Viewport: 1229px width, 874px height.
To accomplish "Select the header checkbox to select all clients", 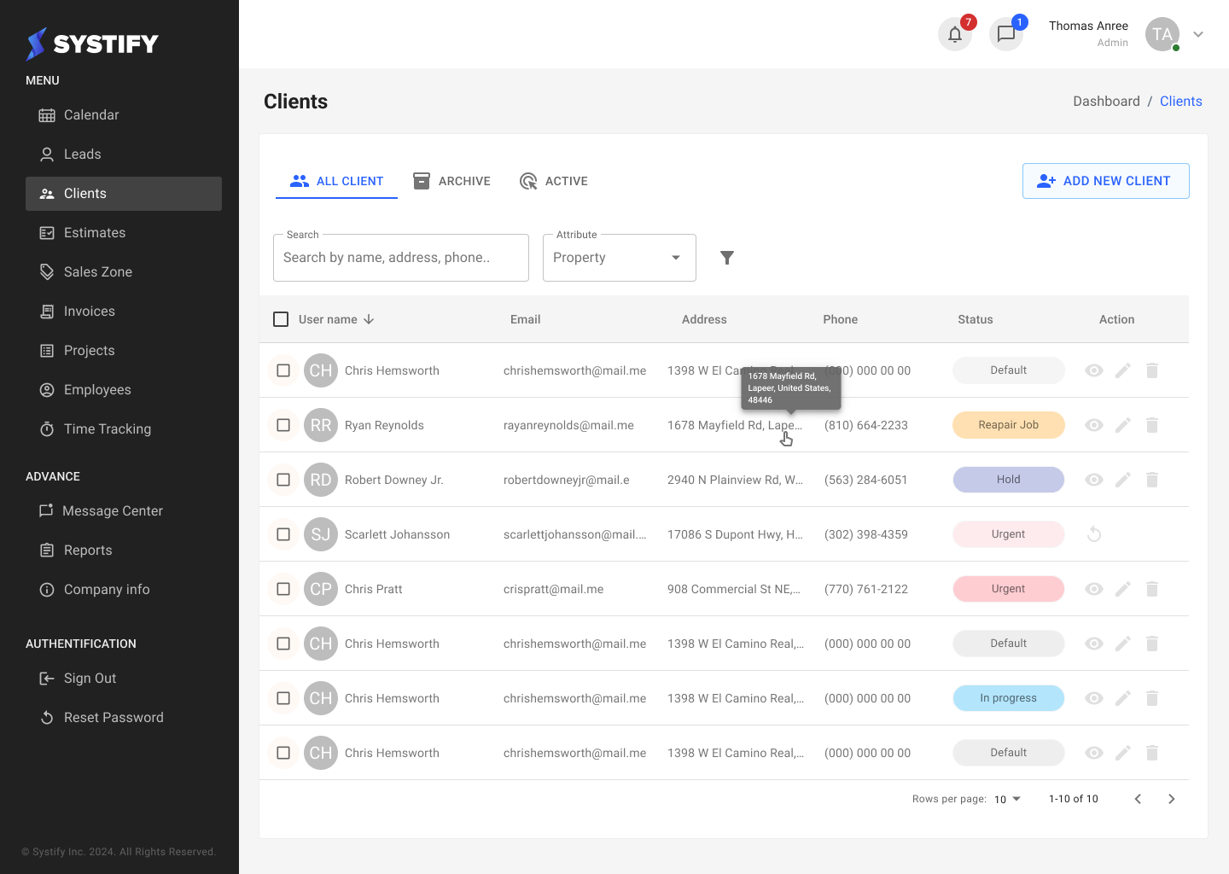I will pyautogui.click(x=281, y=318).
